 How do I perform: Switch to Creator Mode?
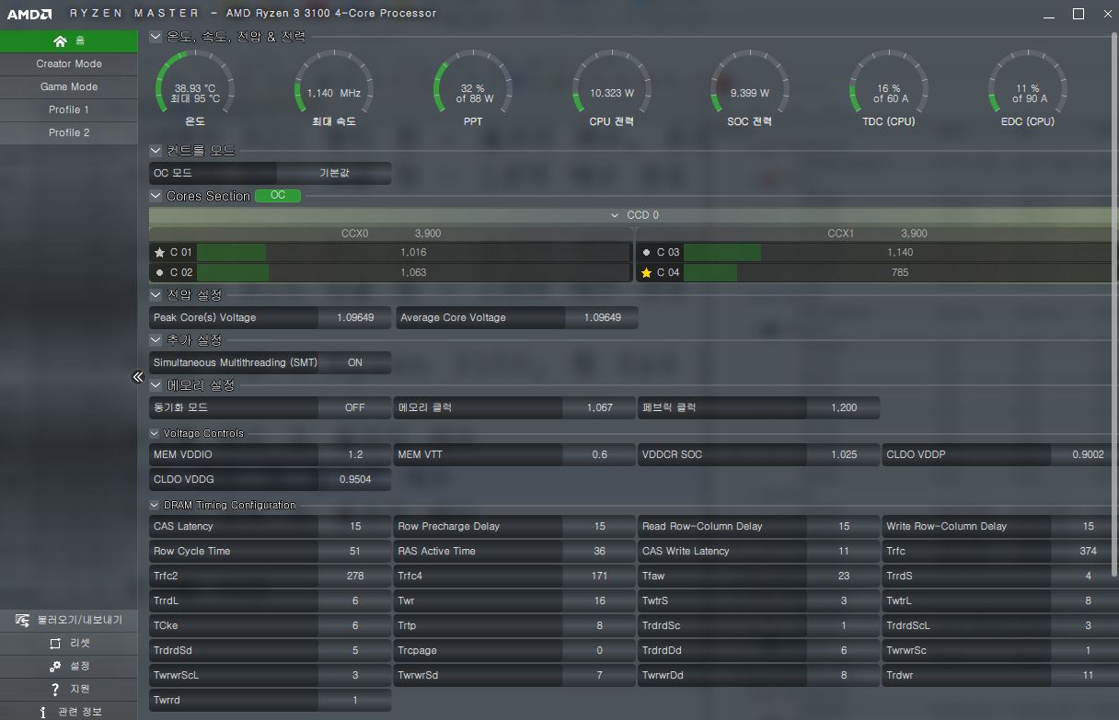pyautogui.click(x=69, y=64)
